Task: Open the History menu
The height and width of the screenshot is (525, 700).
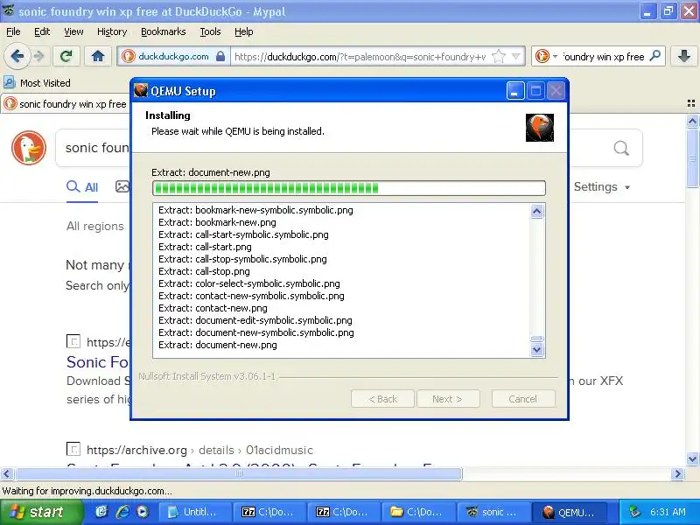Action: pyautogui.click(x=112, y=31)
